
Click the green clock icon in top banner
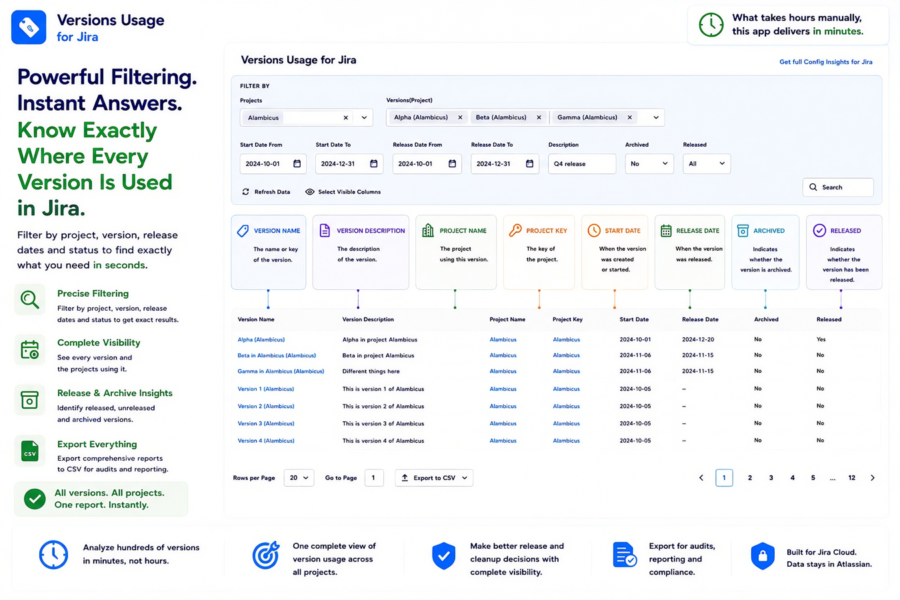(711, 25)
